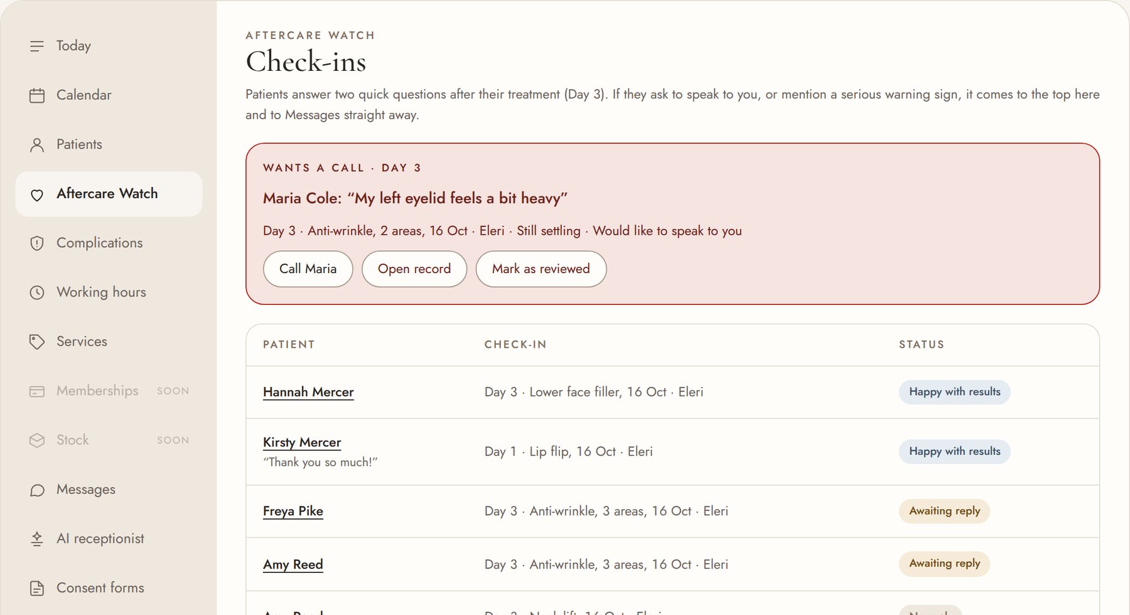The image size is (1130, 615).
Task: Open Freya Pike's patient link
Action: coord(293,511)
